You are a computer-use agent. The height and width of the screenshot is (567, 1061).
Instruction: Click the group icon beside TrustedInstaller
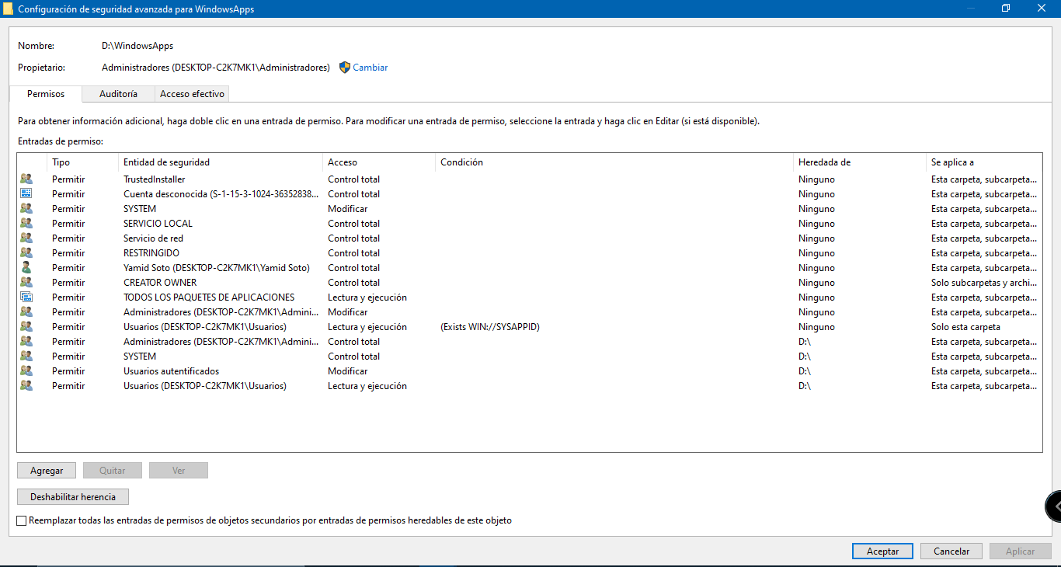pos(26,179)
